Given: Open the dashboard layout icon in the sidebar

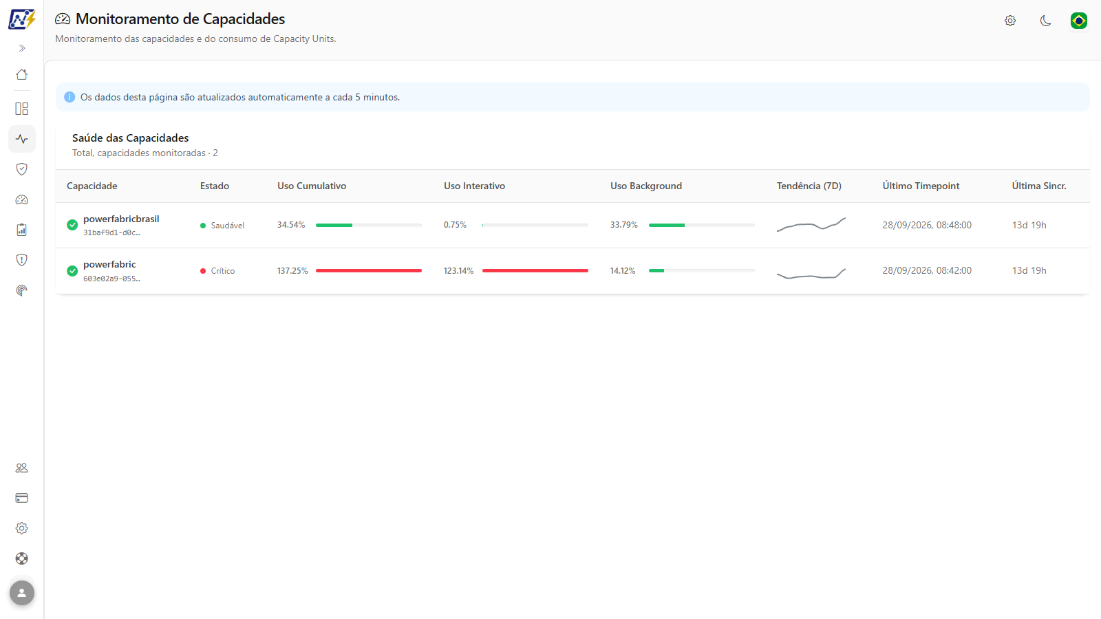Looking at the screenshot, I should tap(22, 109).
